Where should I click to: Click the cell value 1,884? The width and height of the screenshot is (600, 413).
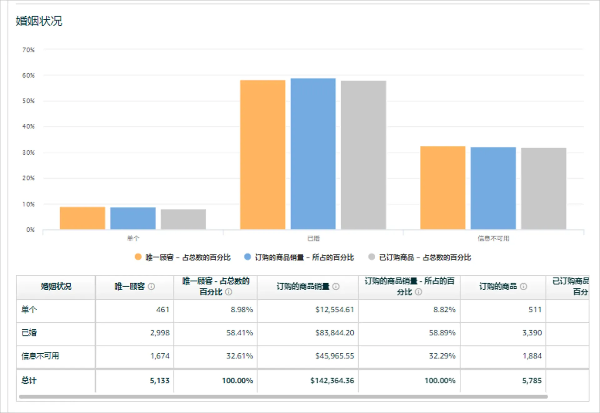click(x=532, y=356)
